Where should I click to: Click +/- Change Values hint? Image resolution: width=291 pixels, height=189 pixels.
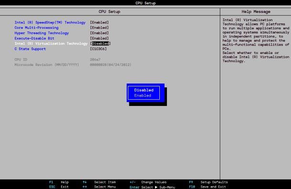[x=148, y=182]
